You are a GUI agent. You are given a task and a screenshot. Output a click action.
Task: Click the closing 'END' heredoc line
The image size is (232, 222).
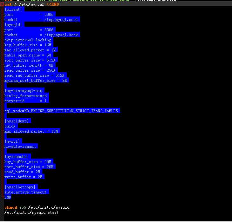(8, 197)
